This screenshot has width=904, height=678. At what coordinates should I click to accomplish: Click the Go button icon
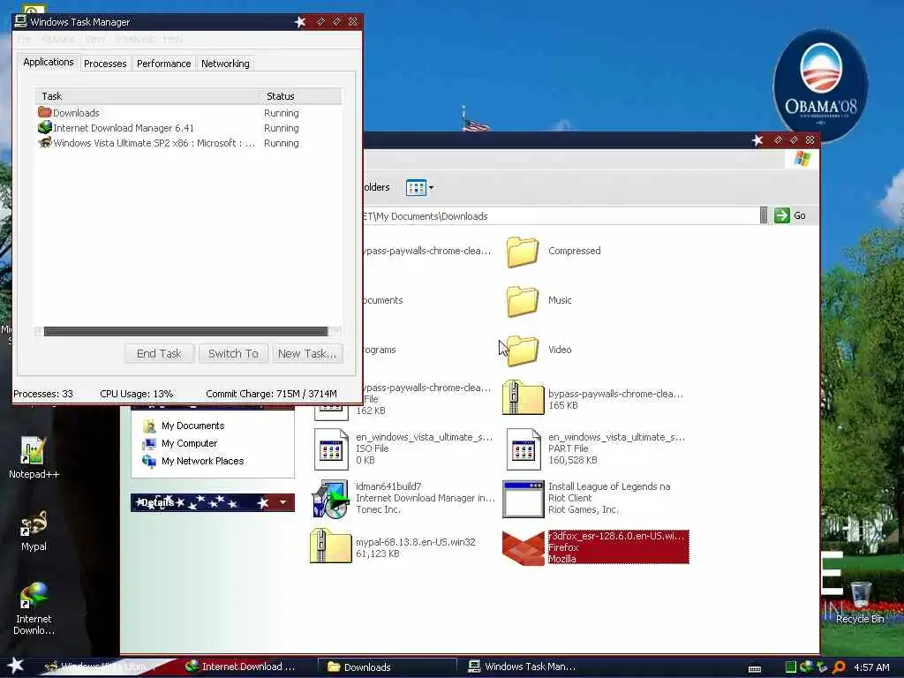coord(782,215)
